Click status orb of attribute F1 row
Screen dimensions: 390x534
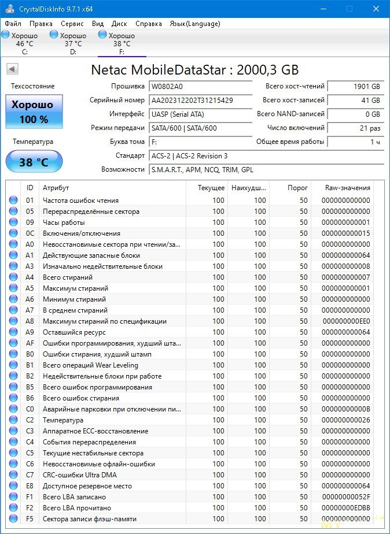pyautogui.click(x=13, y=496)
